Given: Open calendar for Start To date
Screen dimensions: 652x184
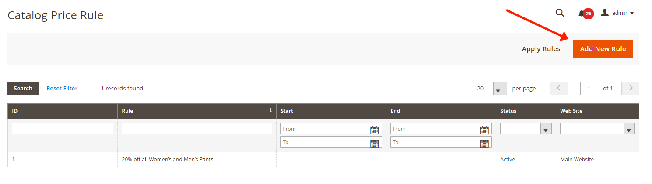Looking at the screenshot, I should click(x=375, y=143).
